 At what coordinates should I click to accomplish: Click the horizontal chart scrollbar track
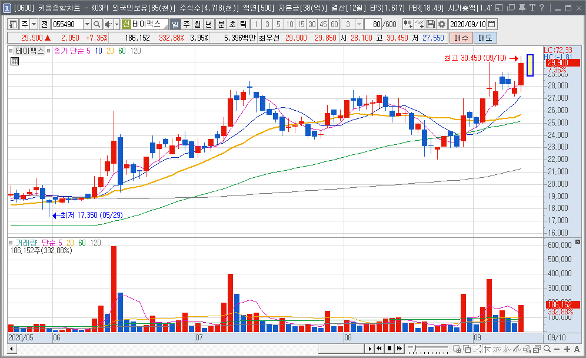[190, 349]
